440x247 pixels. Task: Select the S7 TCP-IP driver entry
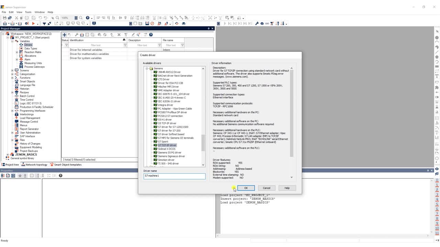pyautogui.click(x=167, y=145)
